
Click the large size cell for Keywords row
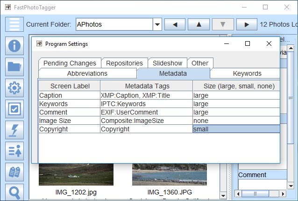click(236, 104)
